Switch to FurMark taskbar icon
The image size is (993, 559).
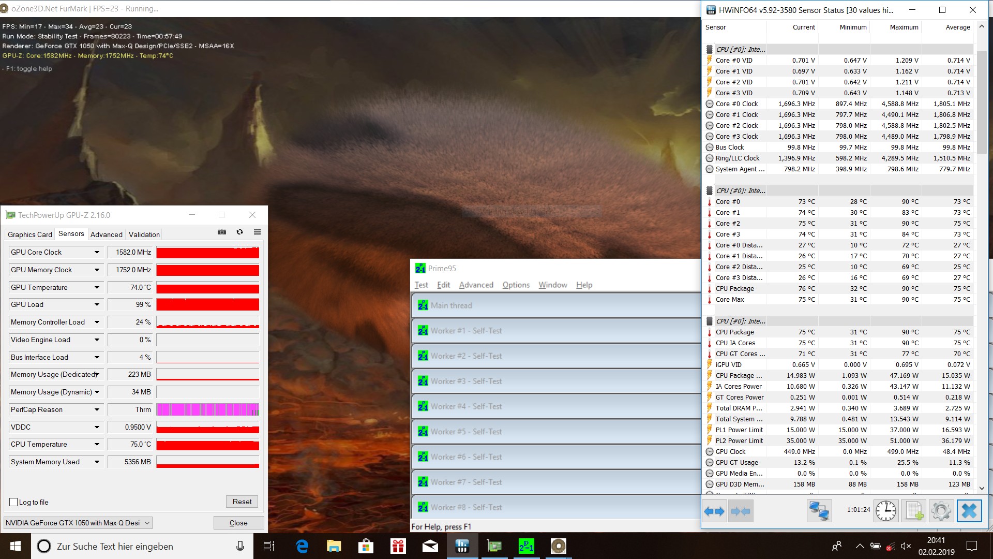[x=559, y=546]
